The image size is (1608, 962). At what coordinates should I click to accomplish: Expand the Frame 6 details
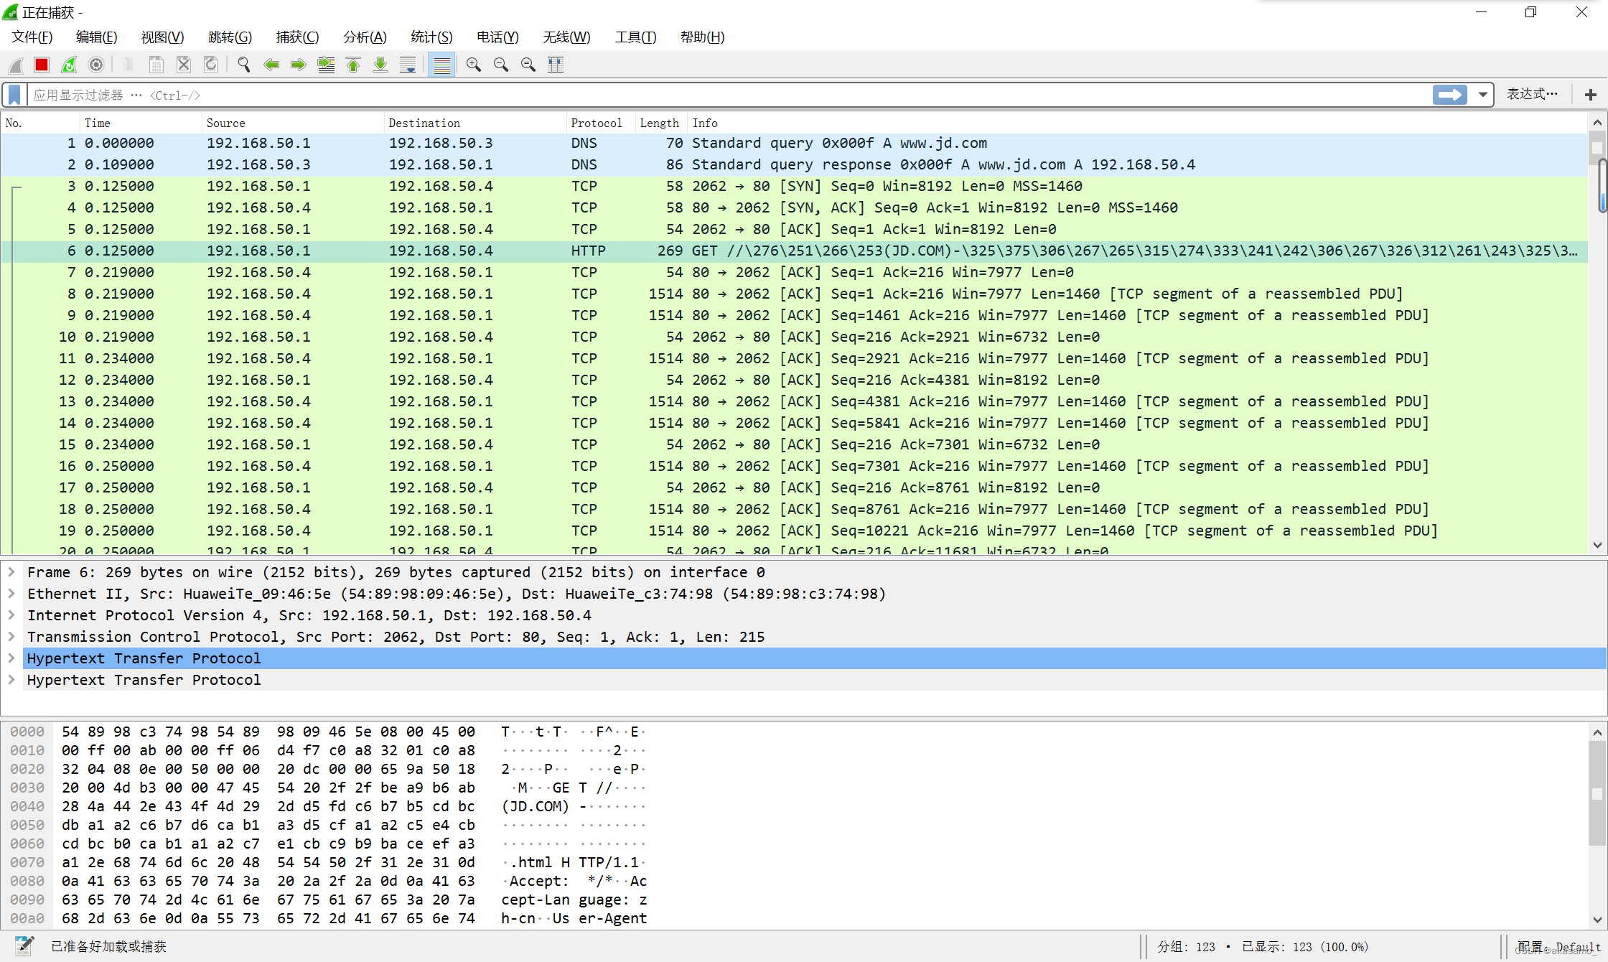tap(11, 572)
